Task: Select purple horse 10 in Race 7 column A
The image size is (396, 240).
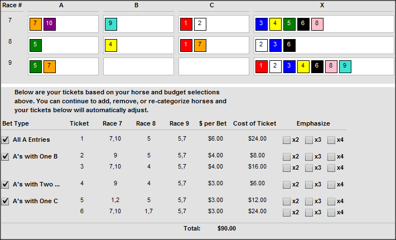Action: tap(49, 24)
